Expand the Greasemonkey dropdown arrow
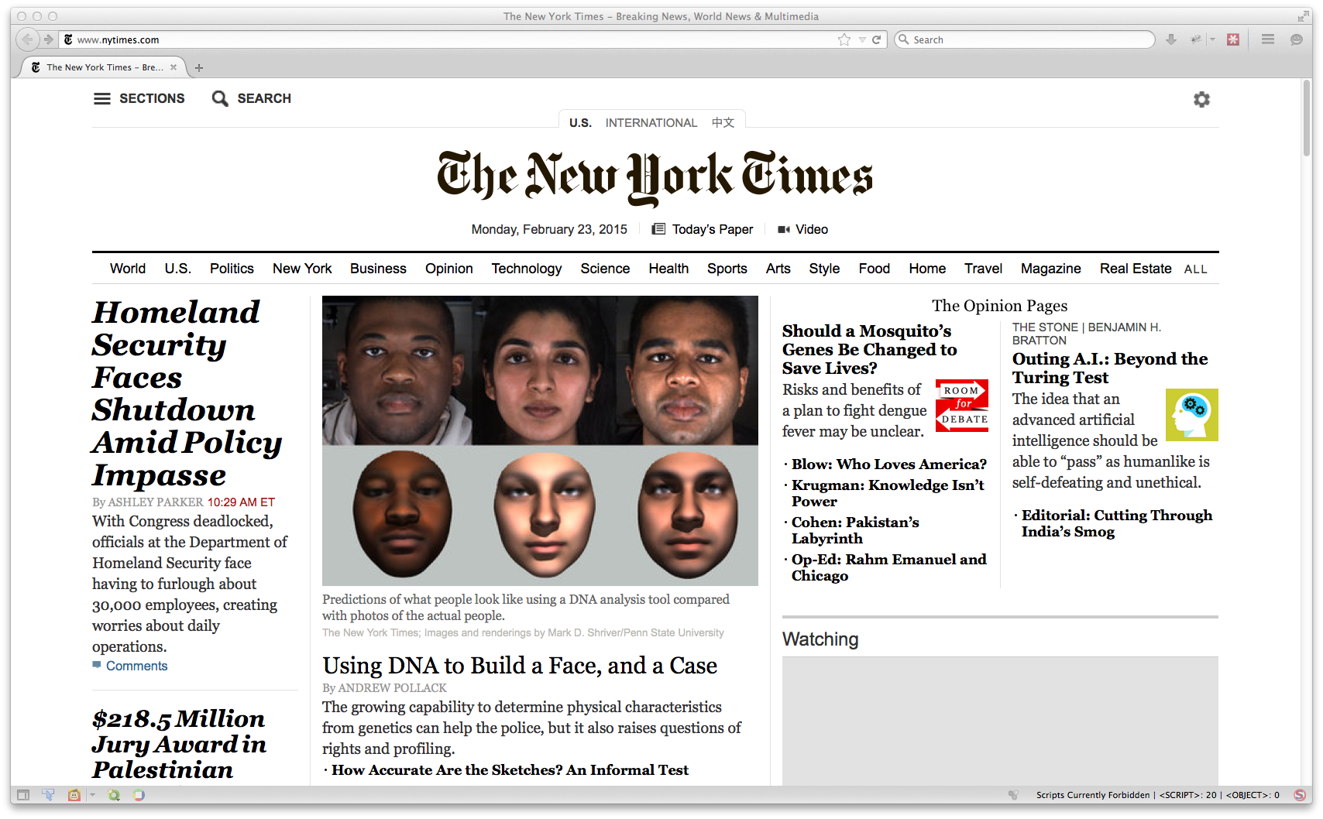Viewport: 1323px width, 819px height. (92, 795)
